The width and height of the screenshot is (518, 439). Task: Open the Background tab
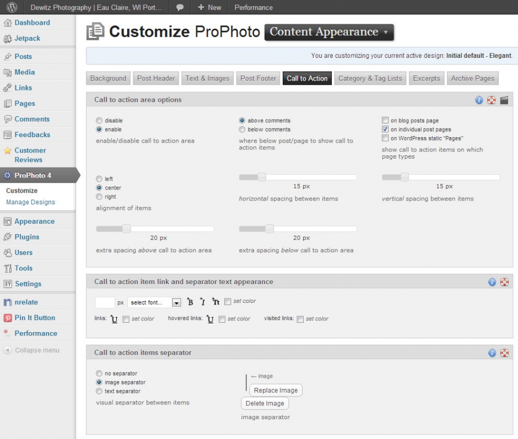[108, 78]
